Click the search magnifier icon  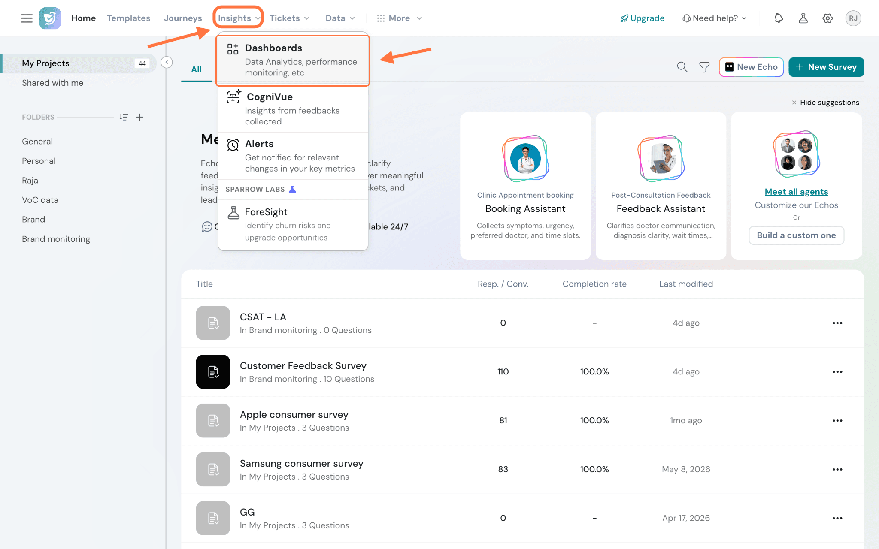[682, 67]
